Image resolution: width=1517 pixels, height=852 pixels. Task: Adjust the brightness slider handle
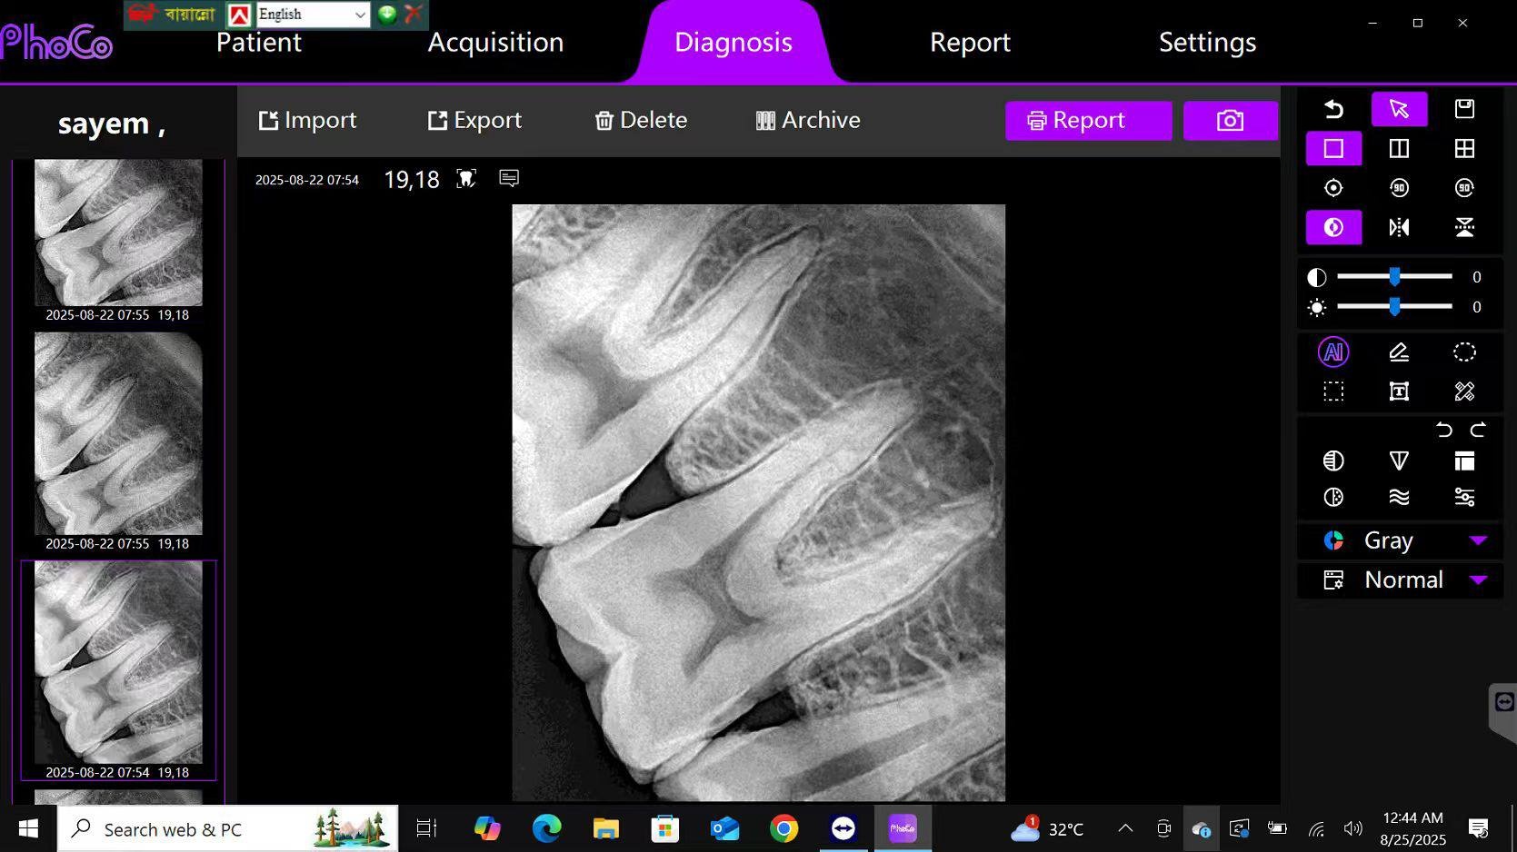[1394, 307]
